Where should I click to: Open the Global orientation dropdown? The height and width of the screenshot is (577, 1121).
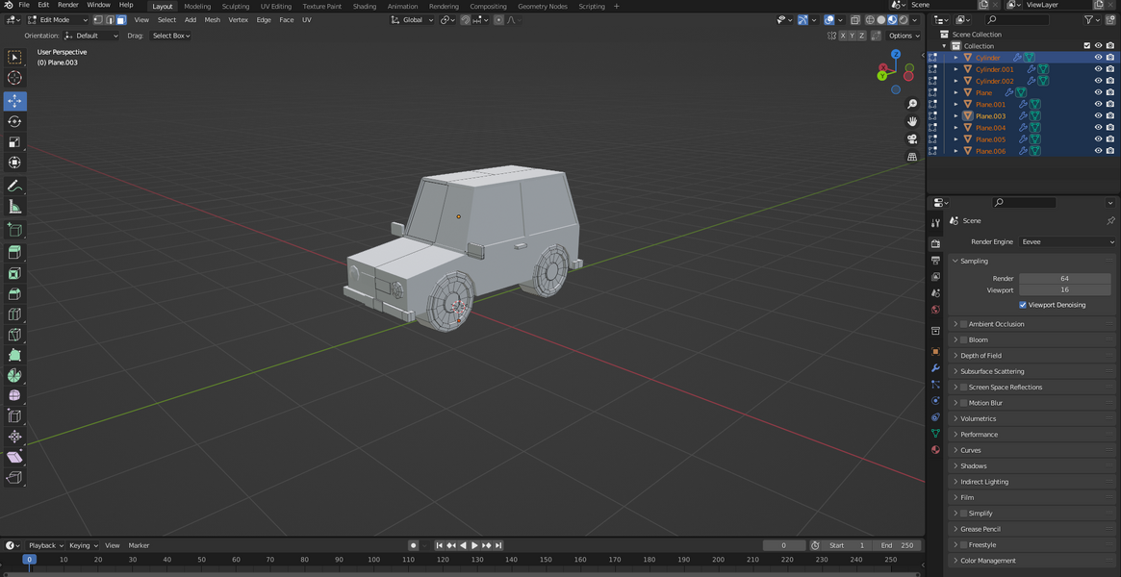pyautogui.click(x=413, y=20)
